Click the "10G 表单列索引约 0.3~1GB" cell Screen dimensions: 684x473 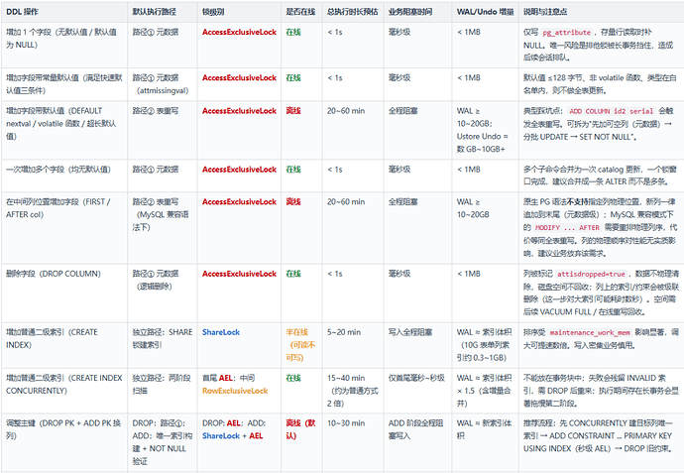point(485,345)
